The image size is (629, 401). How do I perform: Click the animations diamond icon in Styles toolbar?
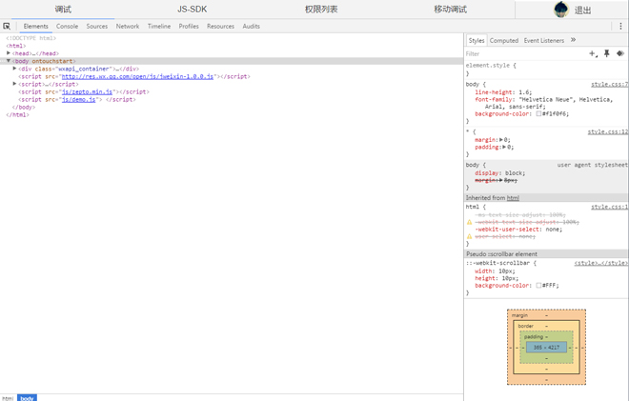point(619,54)
